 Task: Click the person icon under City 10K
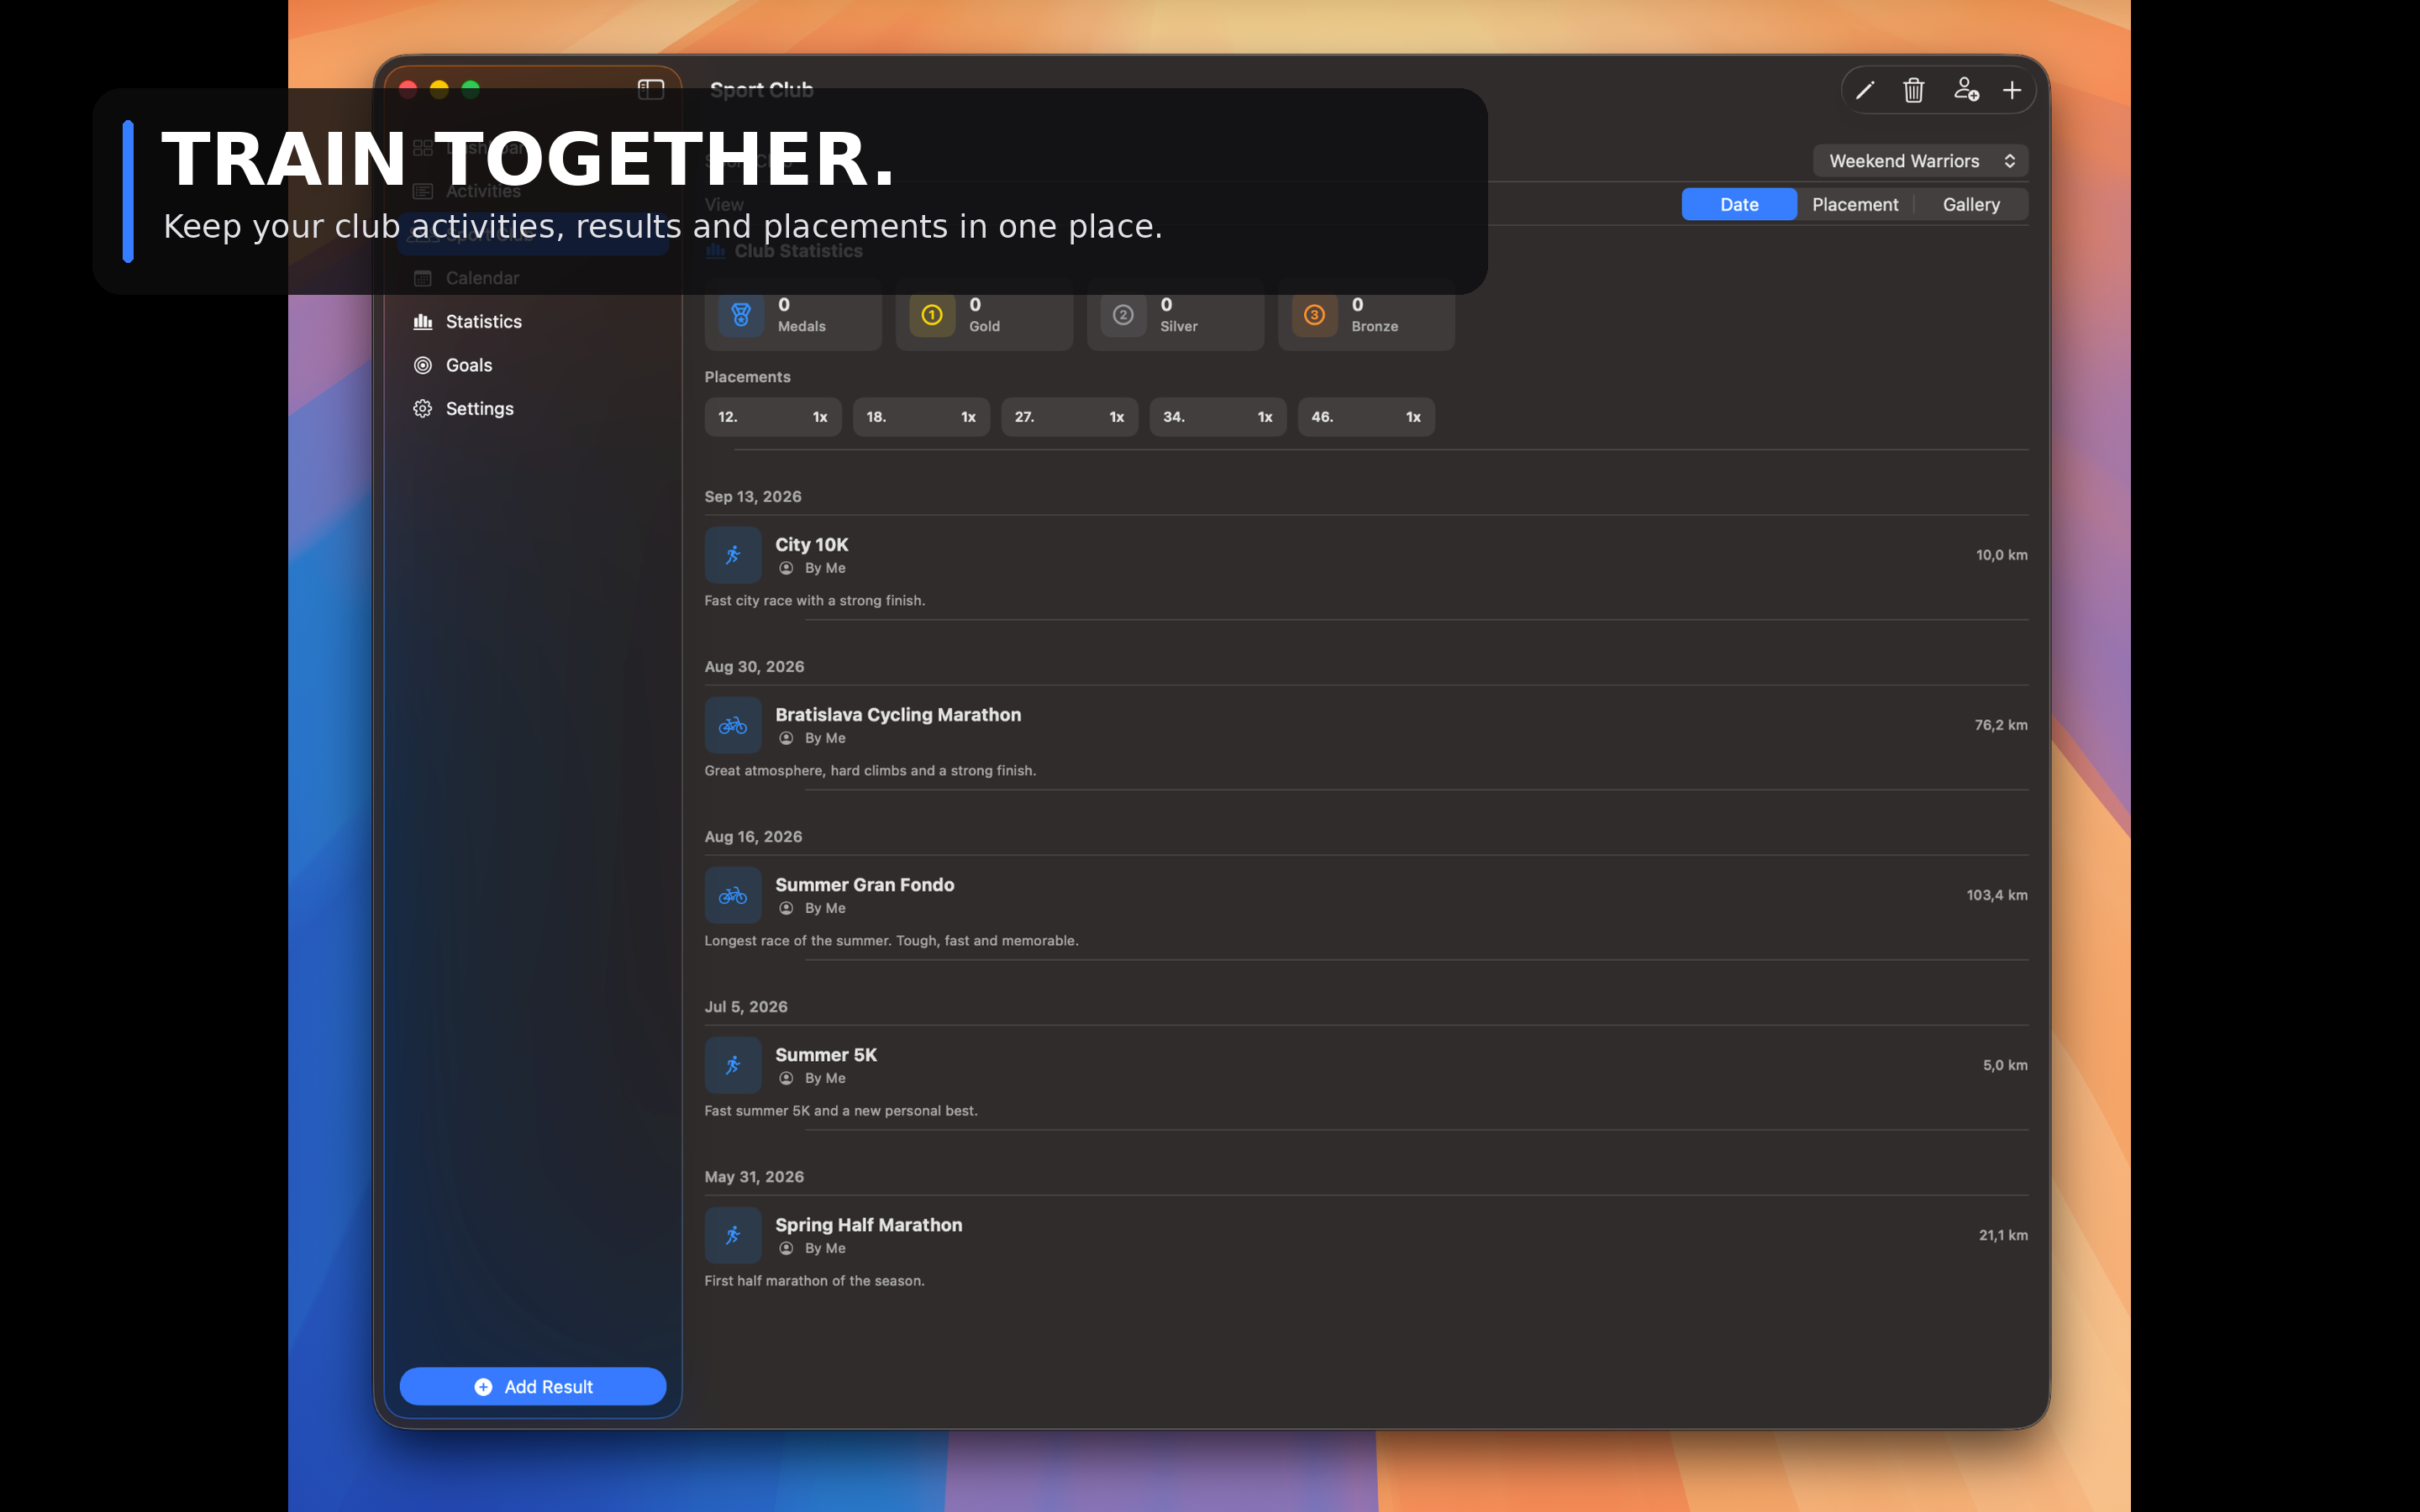point(786,568)
